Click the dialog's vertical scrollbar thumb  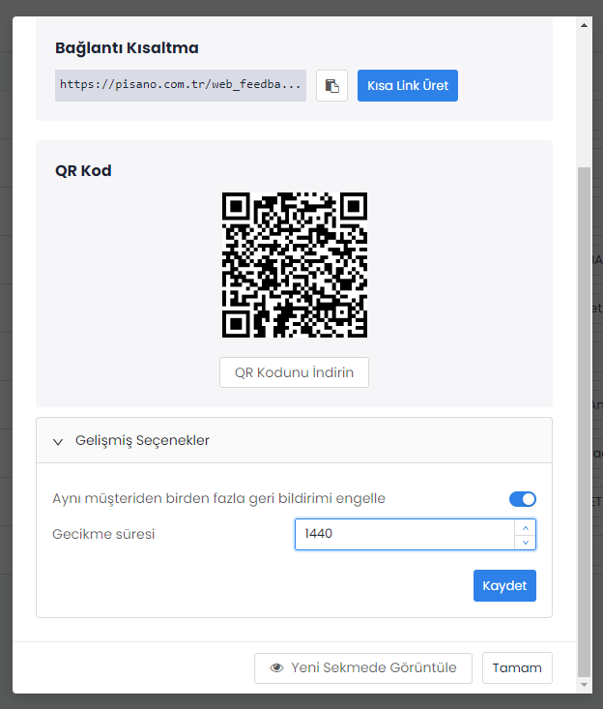click(583, 416)
